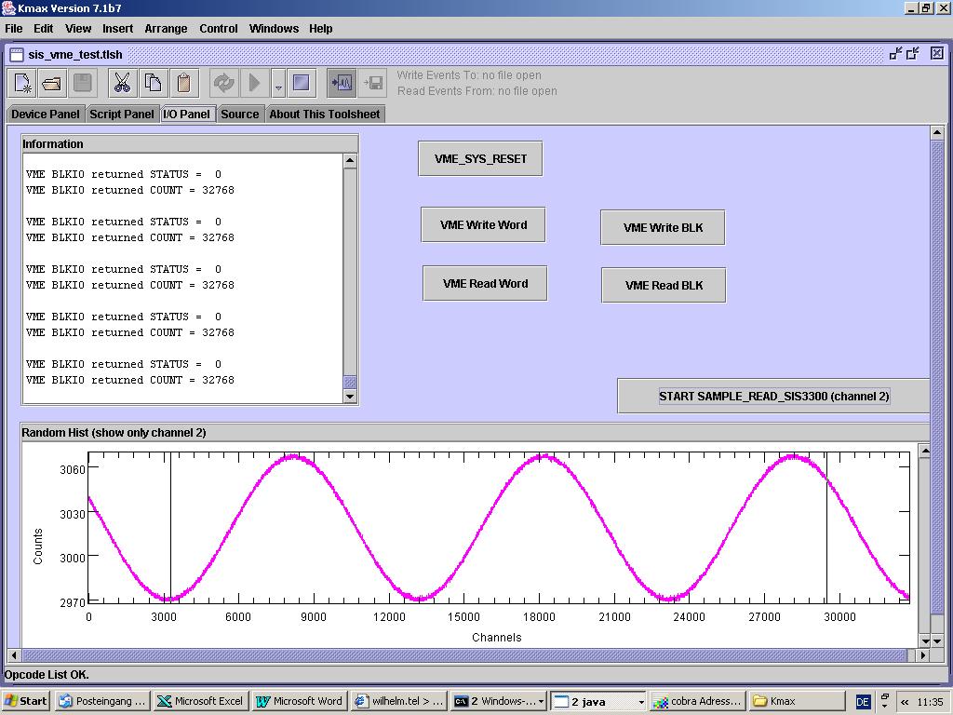This screenshot has height=715, width=953.
Task: Click the VME_SYS_RESET button
Action: (480, 158)
